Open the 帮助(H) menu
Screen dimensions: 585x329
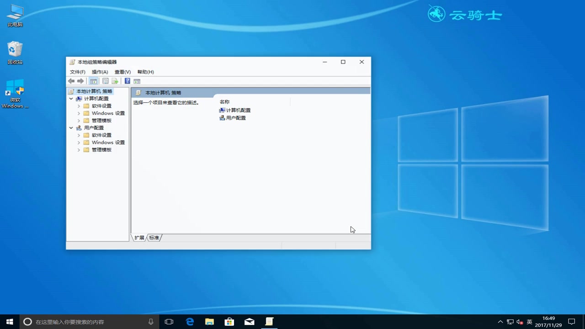coord(145,72)
